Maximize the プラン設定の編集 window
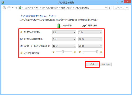Image resolution: width=132 pixels, height=95 pixels. point(122,2)
